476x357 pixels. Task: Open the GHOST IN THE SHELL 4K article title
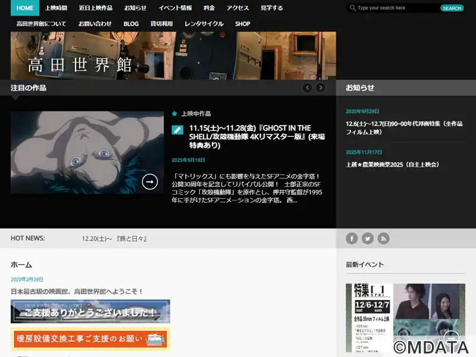click(257, 137)
